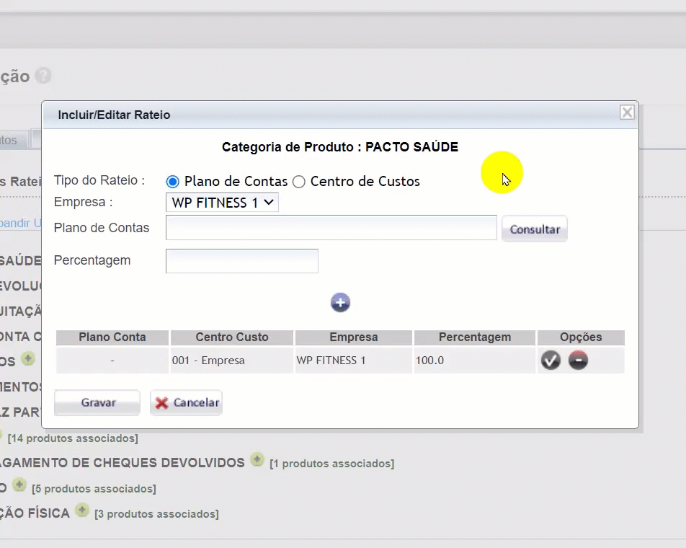The image size is (686, 548).
Task: Click the Centro Custo column header
Action: pos(231,337)
